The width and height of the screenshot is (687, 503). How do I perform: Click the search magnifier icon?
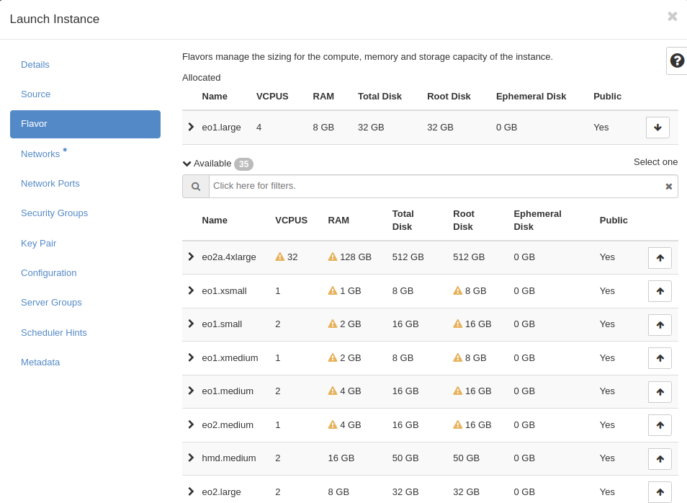click(x=196, y=187)
